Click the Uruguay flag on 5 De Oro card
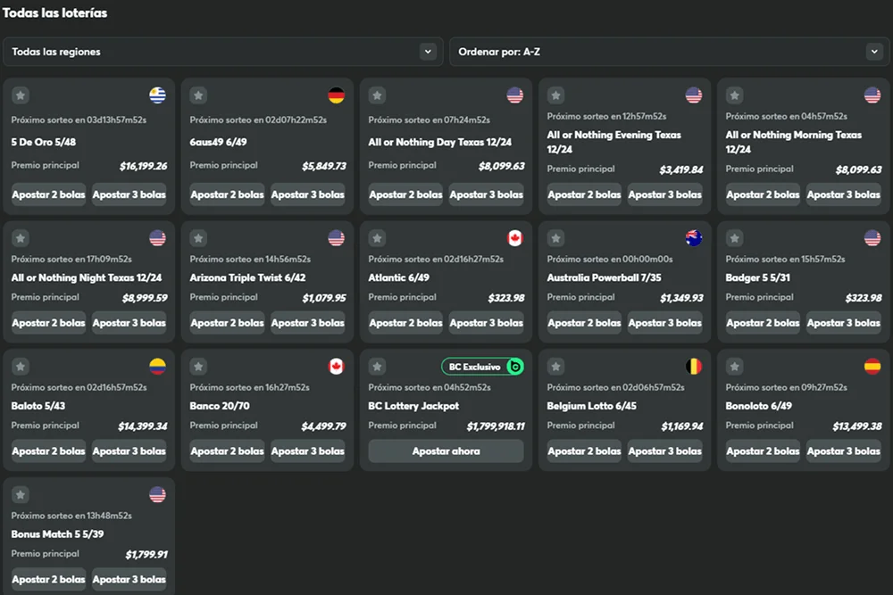893x595 pixels. tap(158, 95)
